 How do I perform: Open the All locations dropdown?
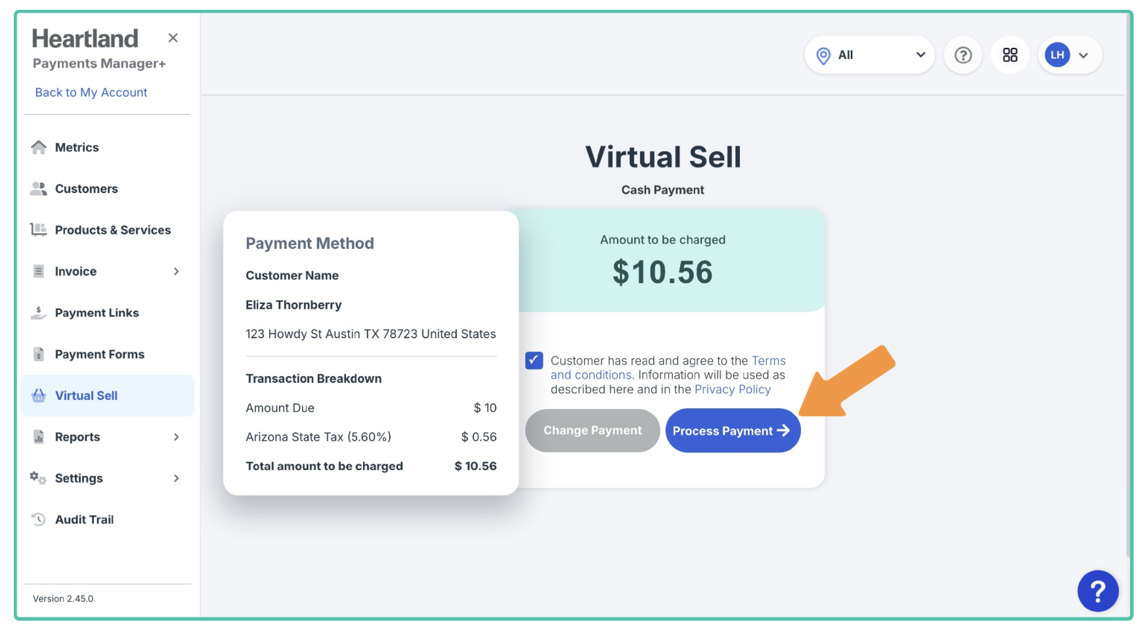pyautogui.click(x=869, y=55)
